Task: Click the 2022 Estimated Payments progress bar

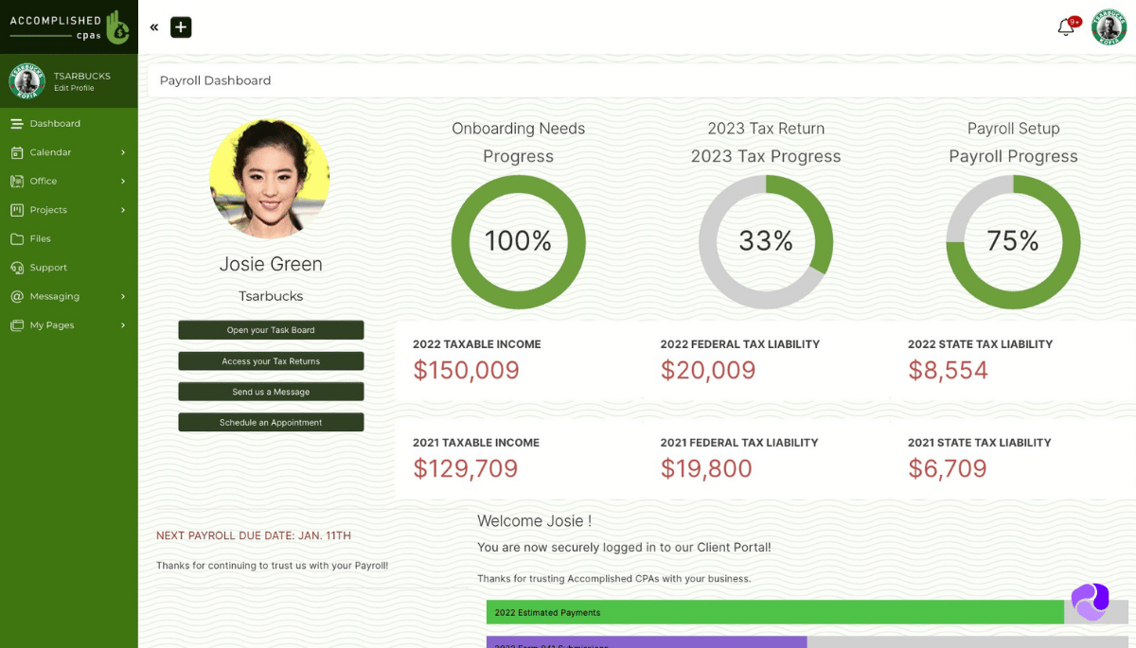Action: (x=774, y=612)
